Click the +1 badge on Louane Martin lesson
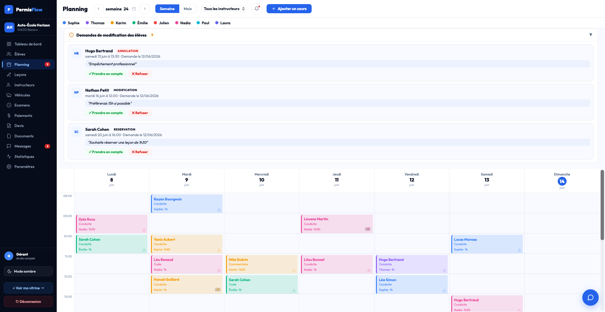Screen dimensions: 605x312 (368, 229)
